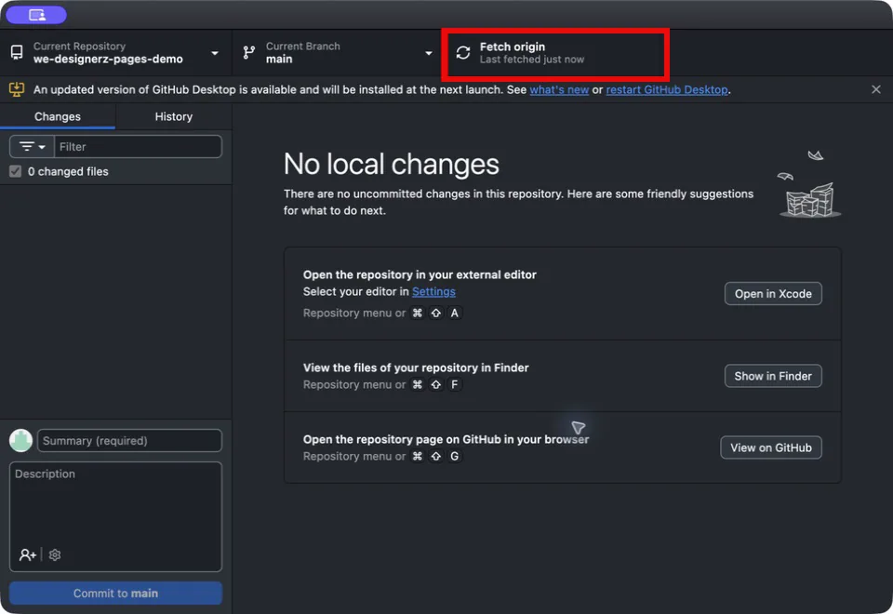Click the purple screen-share icon at top
This screenshot has width=893, height=614.
coord(36,14)
